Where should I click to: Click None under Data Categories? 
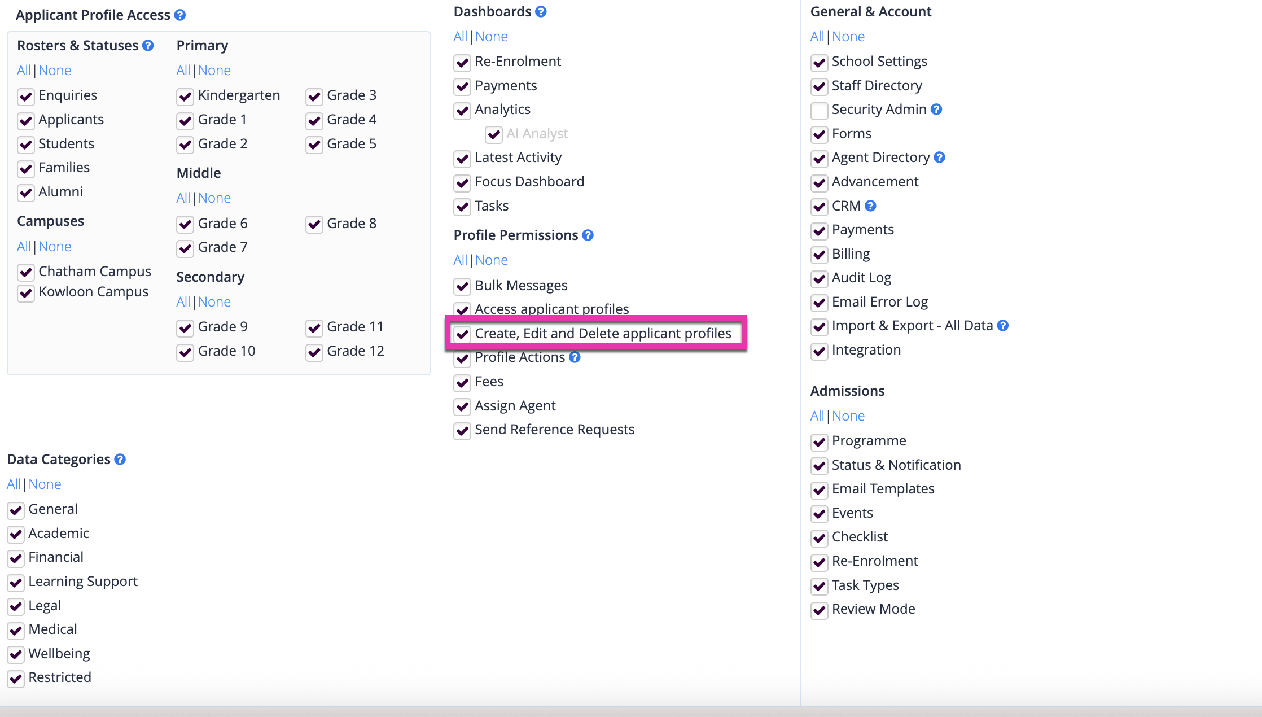click(45, 484)
